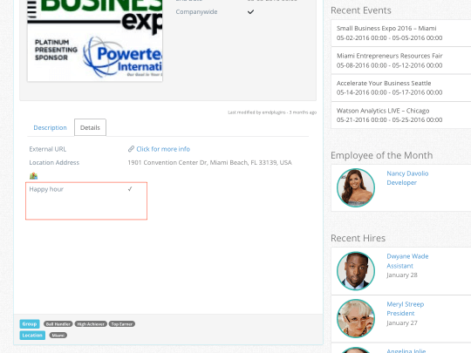Open the Ball Handler tag
The height and width of the screenshot is (353, 471).
58,324
